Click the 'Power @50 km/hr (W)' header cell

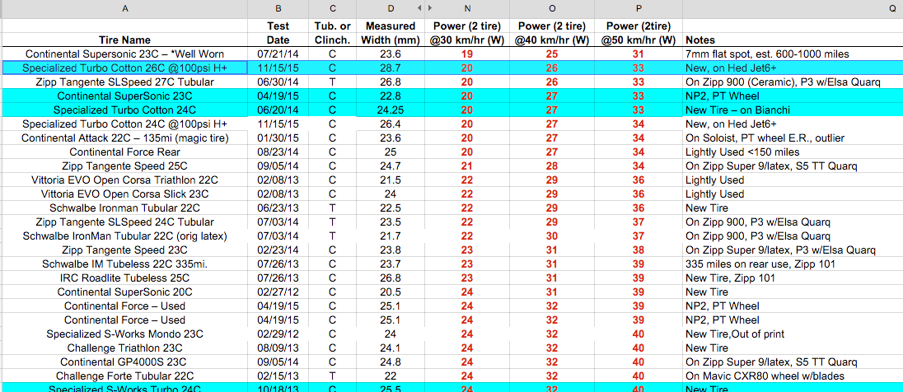(x=638, y=33)
